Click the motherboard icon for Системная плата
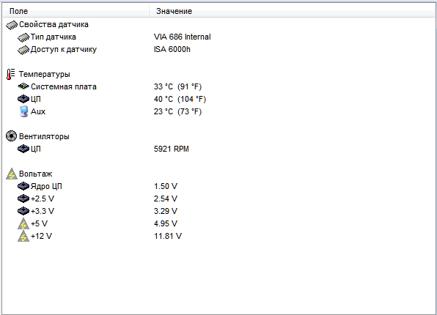 coord(23,86)
